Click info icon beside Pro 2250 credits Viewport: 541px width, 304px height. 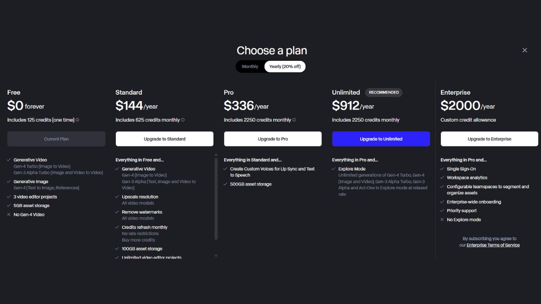tap(294, 120)
